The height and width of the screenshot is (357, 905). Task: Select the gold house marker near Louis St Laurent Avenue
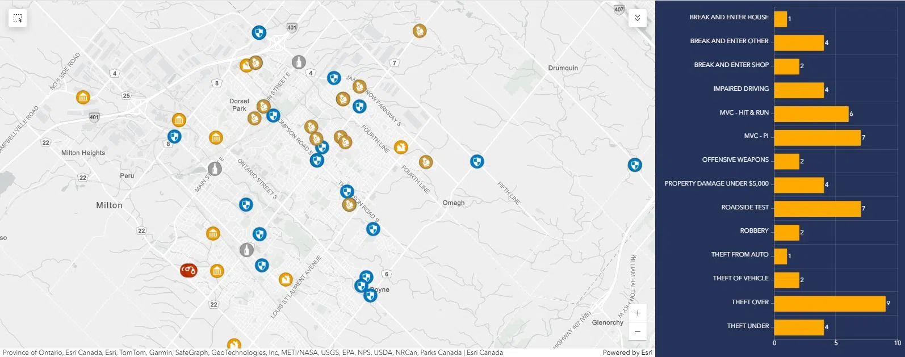point(286,279)
